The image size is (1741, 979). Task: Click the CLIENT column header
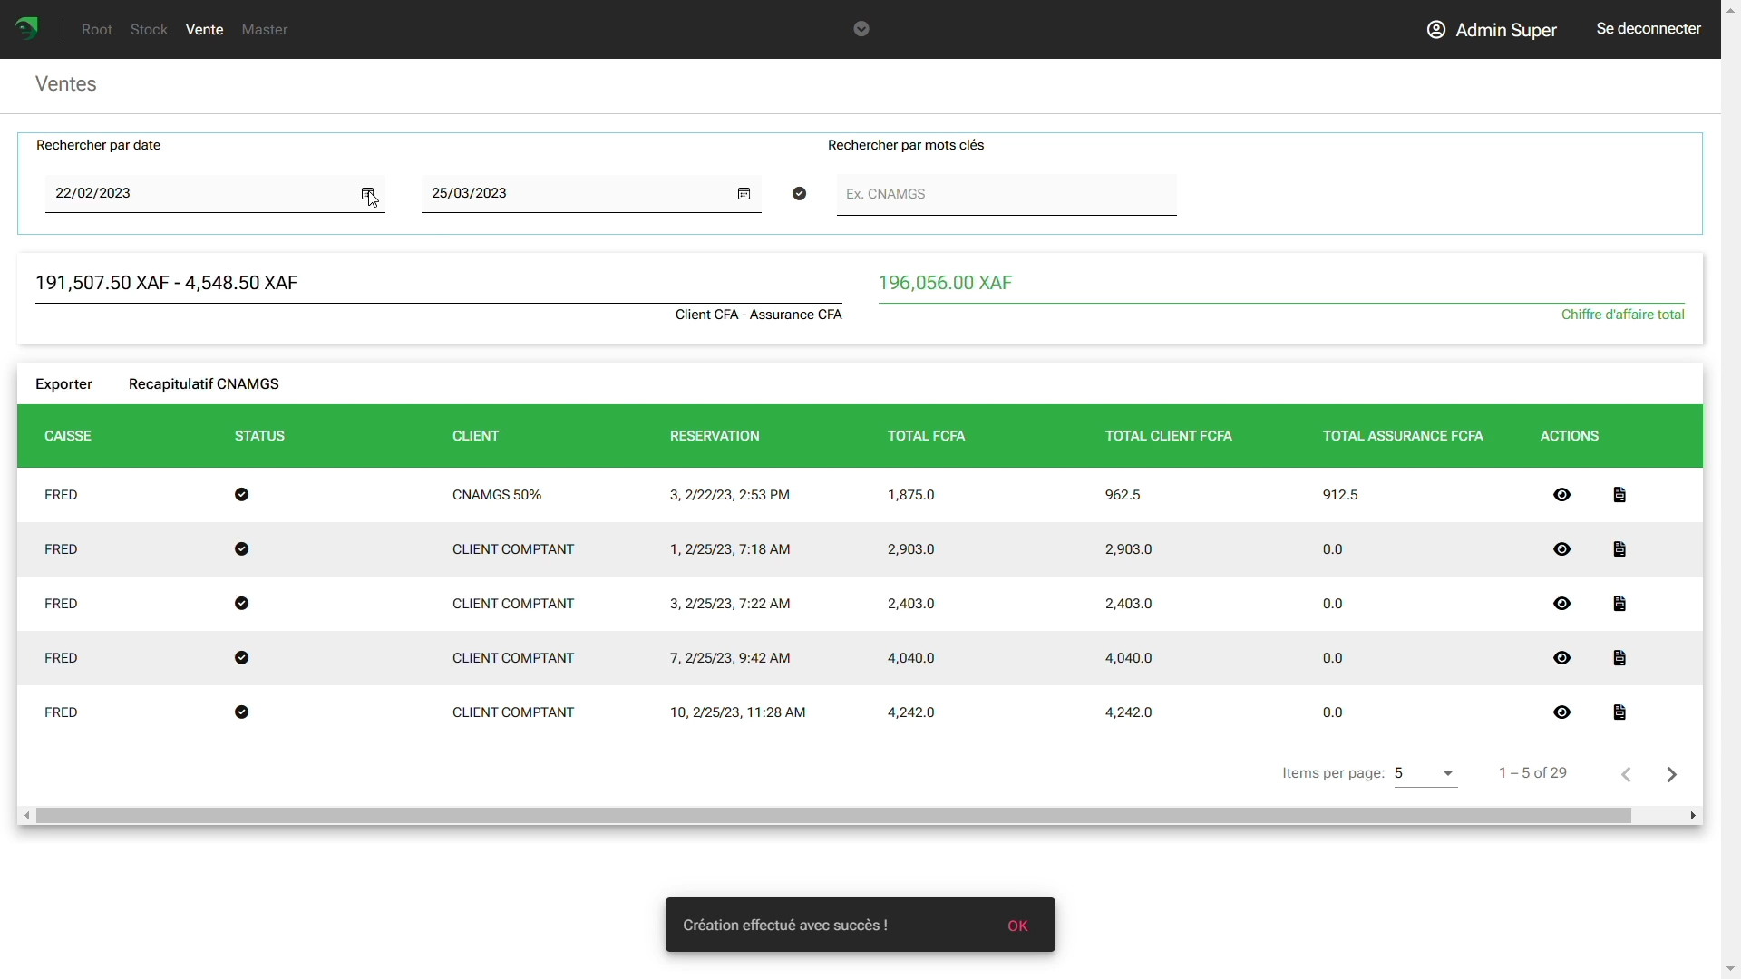tap(476, 436)
